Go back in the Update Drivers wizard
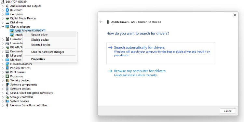 (101, 22)
